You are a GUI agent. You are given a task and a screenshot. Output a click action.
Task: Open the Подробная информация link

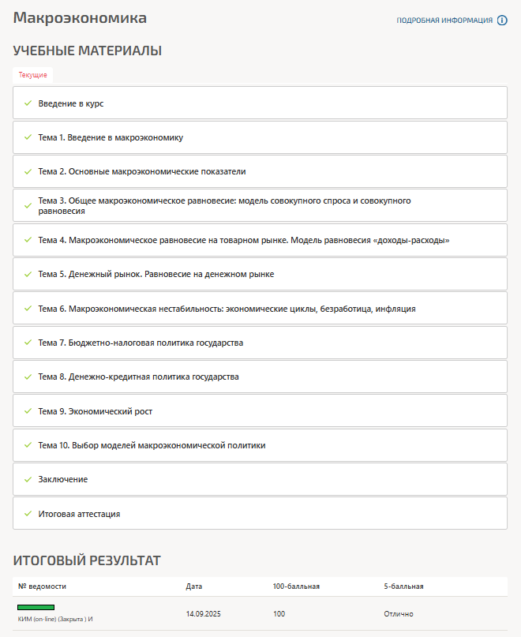coord(444,21)
